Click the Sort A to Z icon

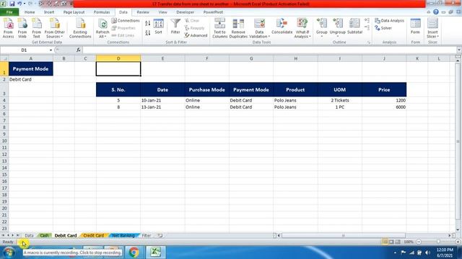point(147,23)
